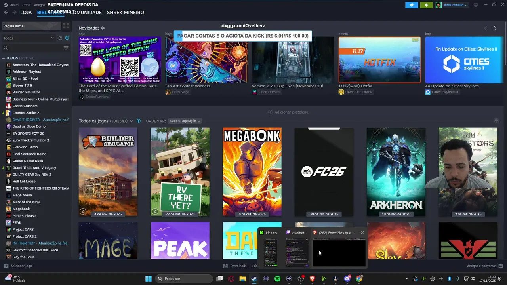507x285 pixels.
Task: Go forward with the right arrow
Action: click(x=14, y=13)
